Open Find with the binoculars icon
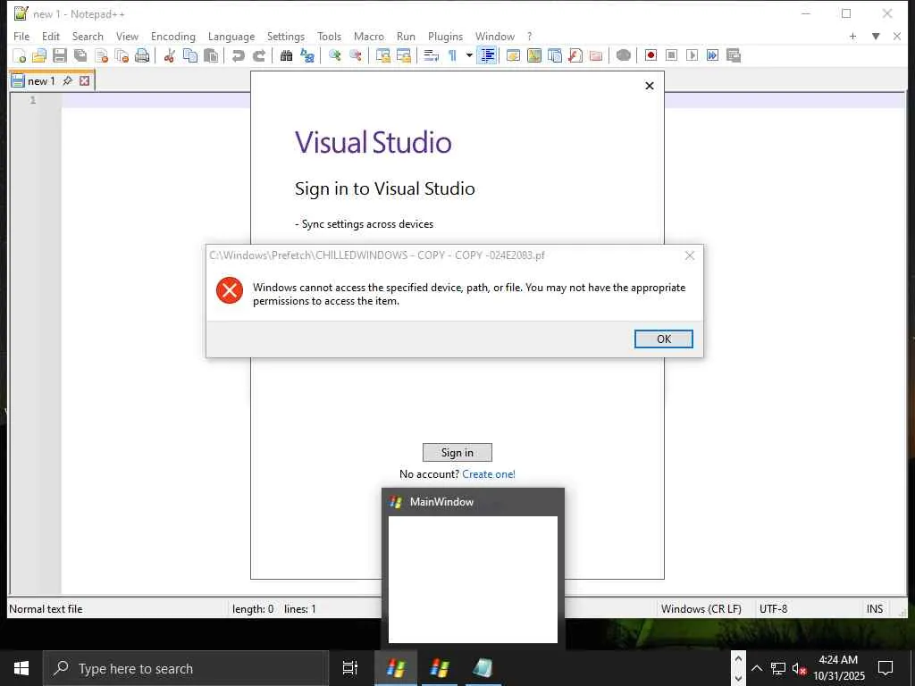Viewport: 915px width, 686px height. (286, 56)
